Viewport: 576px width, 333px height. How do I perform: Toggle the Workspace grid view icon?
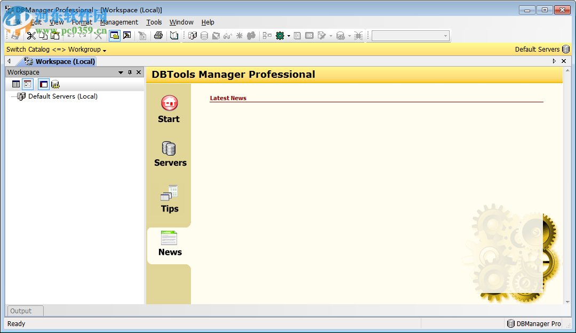coord(16,84)
